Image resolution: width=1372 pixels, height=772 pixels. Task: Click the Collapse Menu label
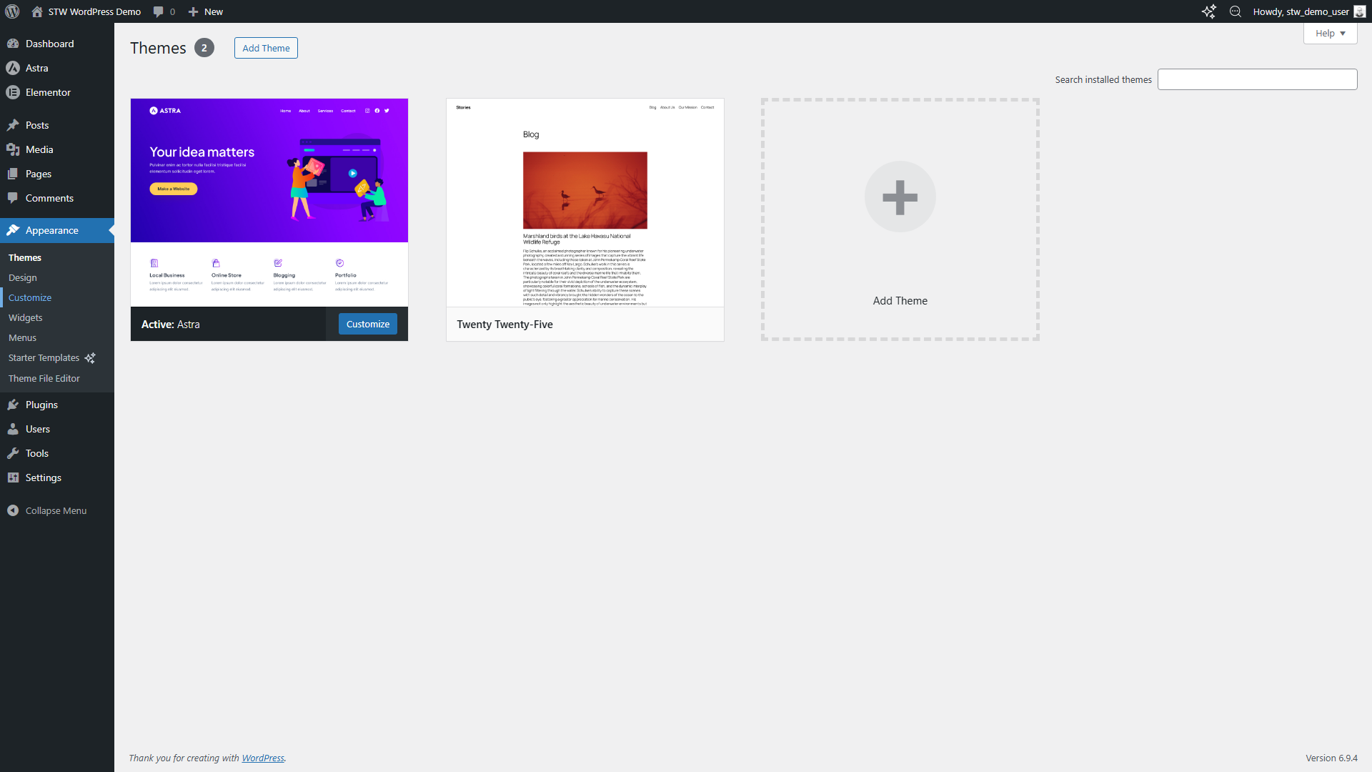56,510
